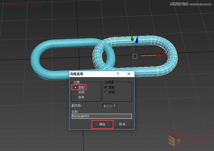Select 复制 radio under 对象 group
214x151 pixels.
pos(76,87)
